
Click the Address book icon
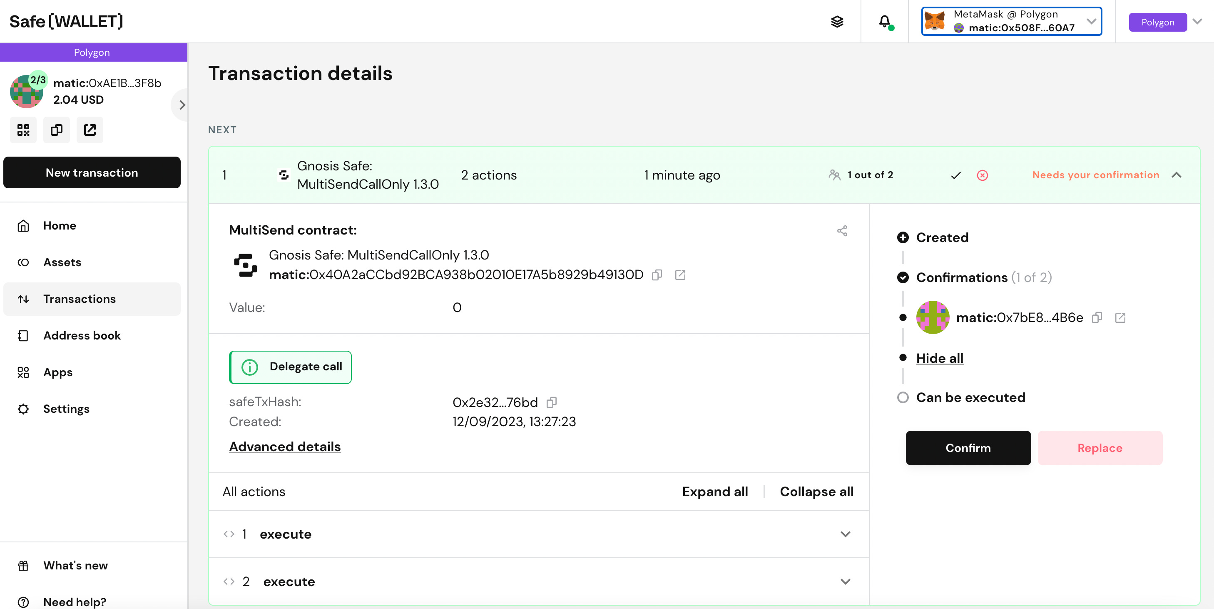[23, 336]
